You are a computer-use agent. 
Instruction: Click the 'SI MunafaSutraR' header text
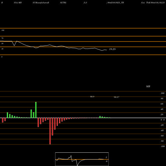click(41, 3)
